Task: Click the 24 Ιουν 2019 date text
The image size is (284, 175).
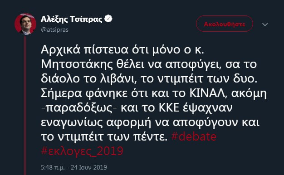Action: point(89,167)
